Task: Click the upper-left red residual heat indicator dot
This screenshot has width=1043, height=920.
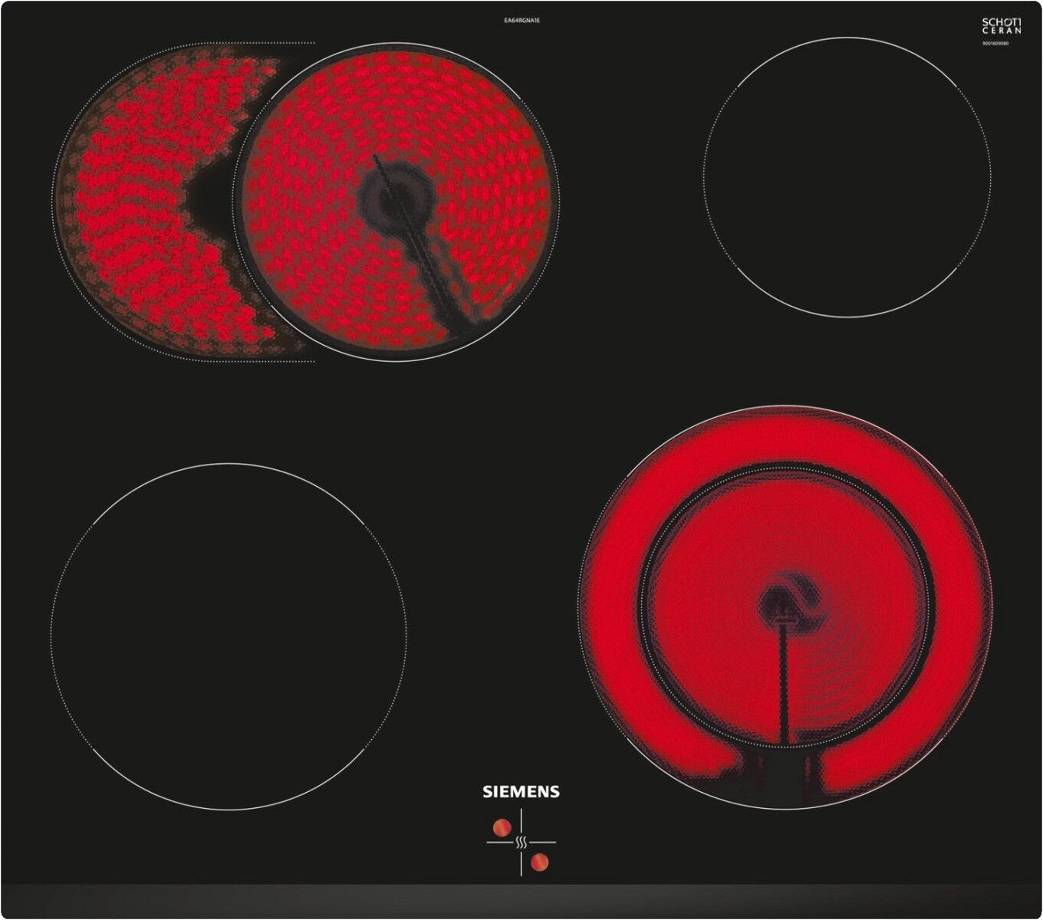Action: point(502,827)
